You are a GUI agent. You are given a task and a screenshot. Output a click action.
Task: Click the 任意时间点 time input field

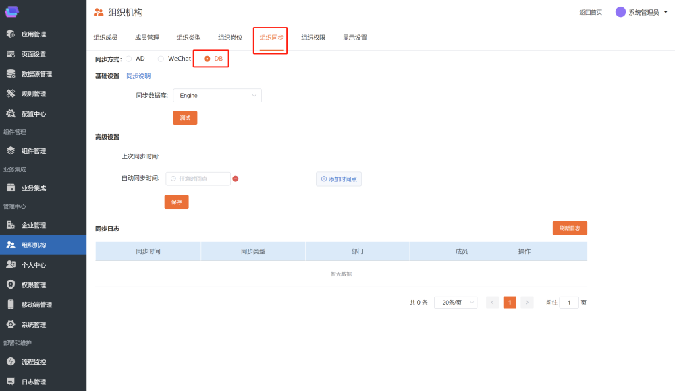(x=198, y=179)
